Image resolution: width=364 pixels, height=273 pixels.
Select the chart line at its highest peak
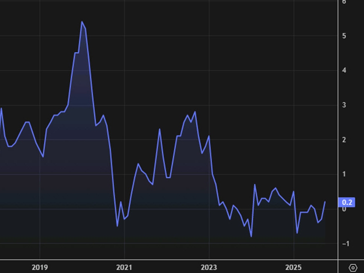click(x=83, y=22)
